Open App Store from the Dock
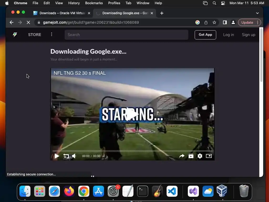This screenshot has width=269, height=202. pos(99,191)
